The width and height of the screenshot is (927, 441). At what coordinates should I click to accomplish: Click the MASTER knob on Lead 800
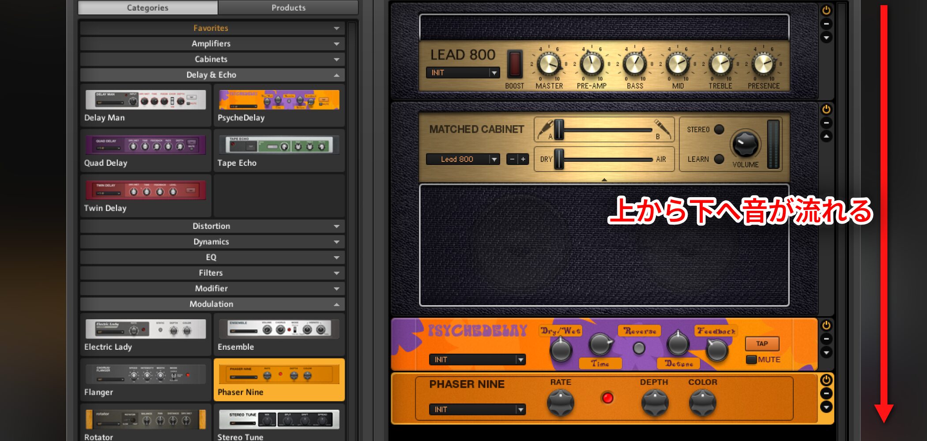pos(549,64)
